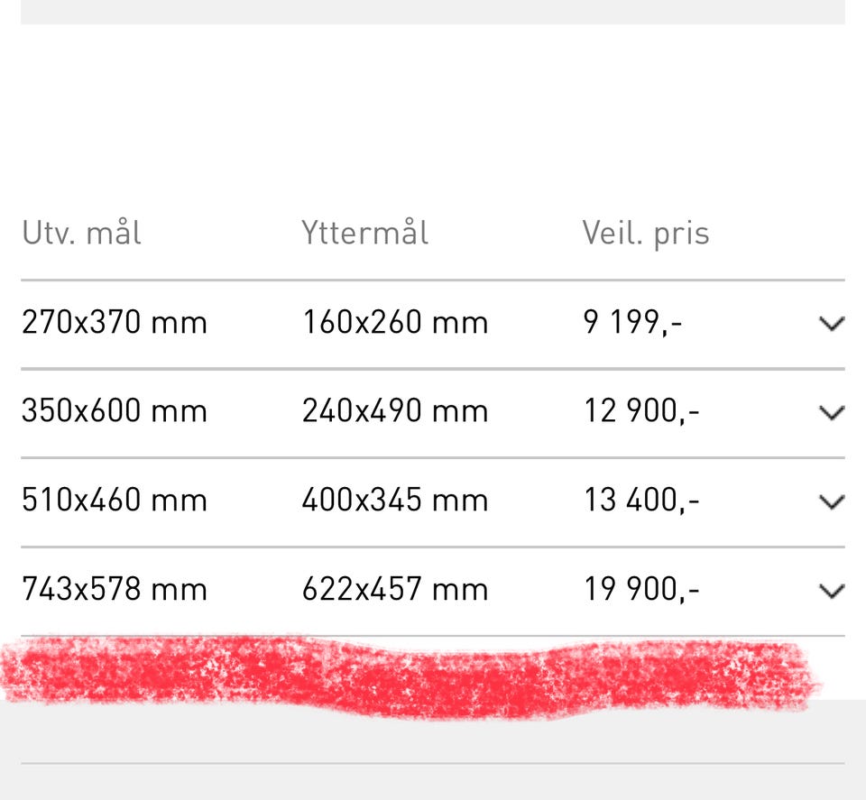
Task: Select the 743x578 mm dimension cell
Action: point(115,590)
